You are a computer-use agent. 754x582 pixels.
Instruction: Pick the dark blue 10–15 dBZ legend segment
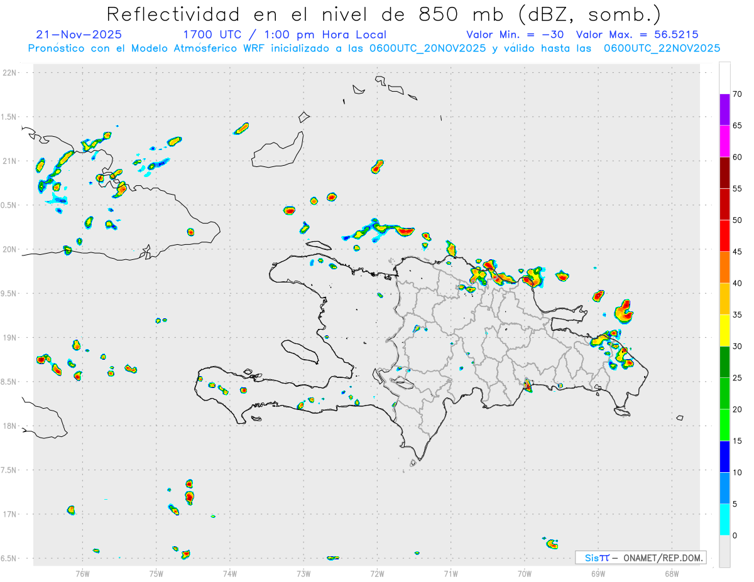(x=724, y=456)
